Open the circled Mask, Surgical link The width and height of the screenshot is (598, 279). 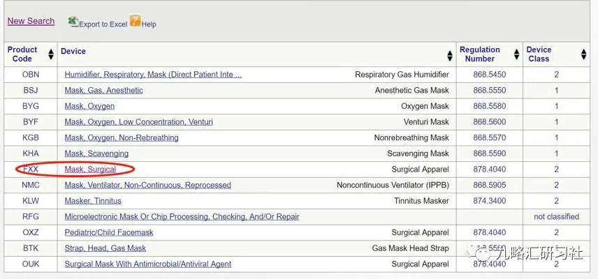(x=90, y=169)
